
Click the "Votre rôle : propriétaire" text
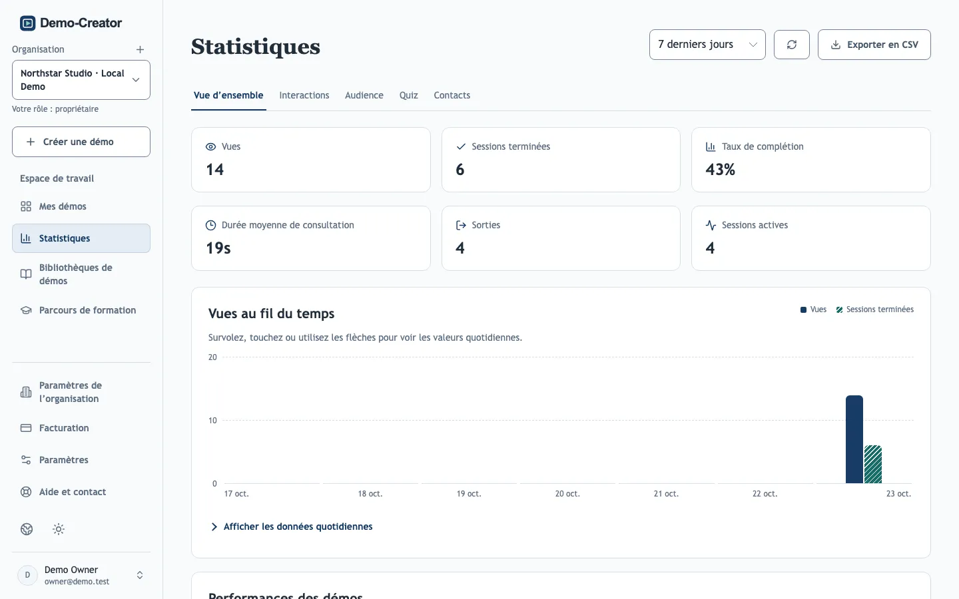(55, 109)
